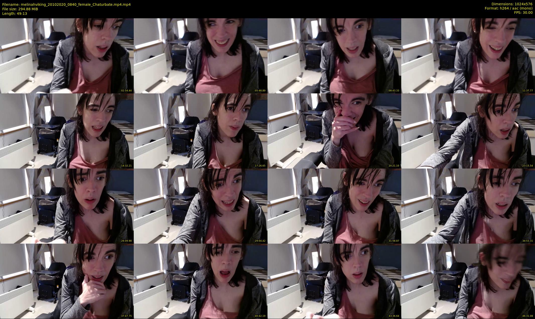Click the 26:09.98 preview frame
Image resolution: width=535 pixels, height=319 pixels.
pyautogui.click(x=67, y=206)
